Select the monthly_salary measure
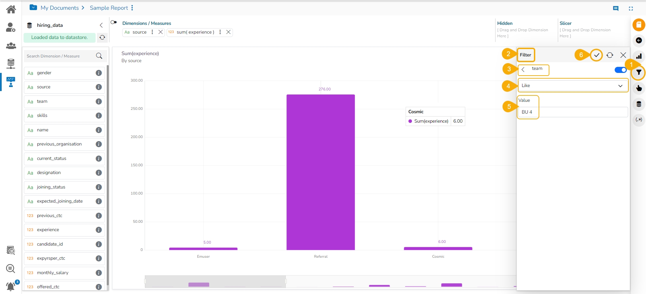Viewport: 646px width, 294px height. point(64,273)
